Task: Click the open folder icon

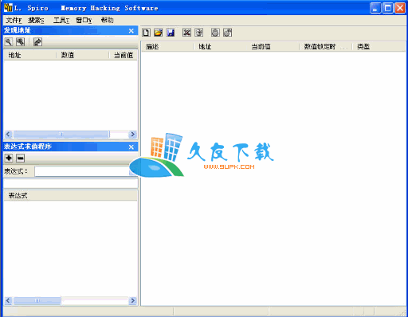Action: click(x=158, y=33)
